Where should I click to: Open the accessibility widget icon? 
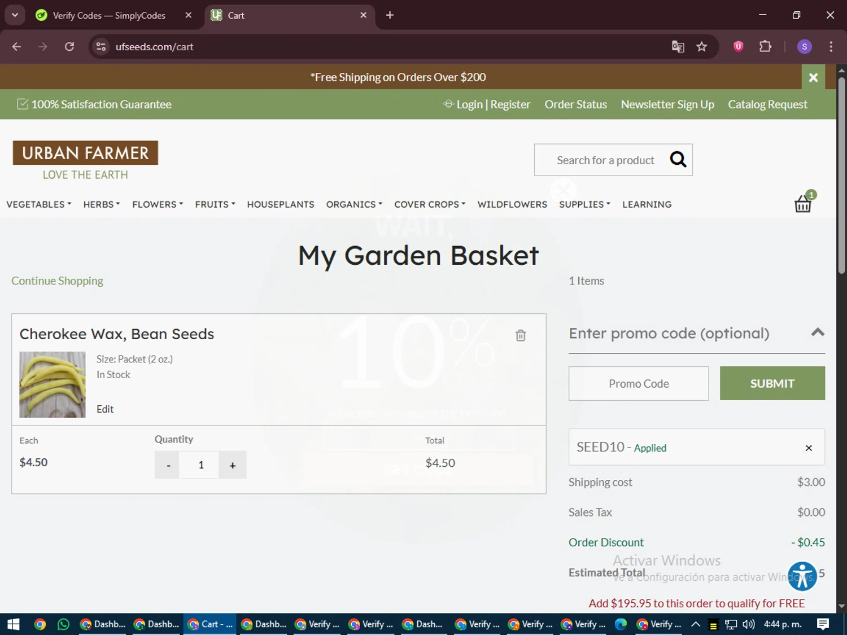pos(802,576)
